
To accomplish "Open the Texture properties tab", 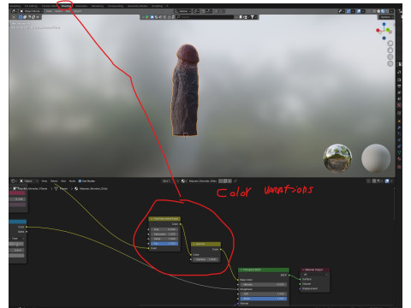I will click(x=399, y=166).
